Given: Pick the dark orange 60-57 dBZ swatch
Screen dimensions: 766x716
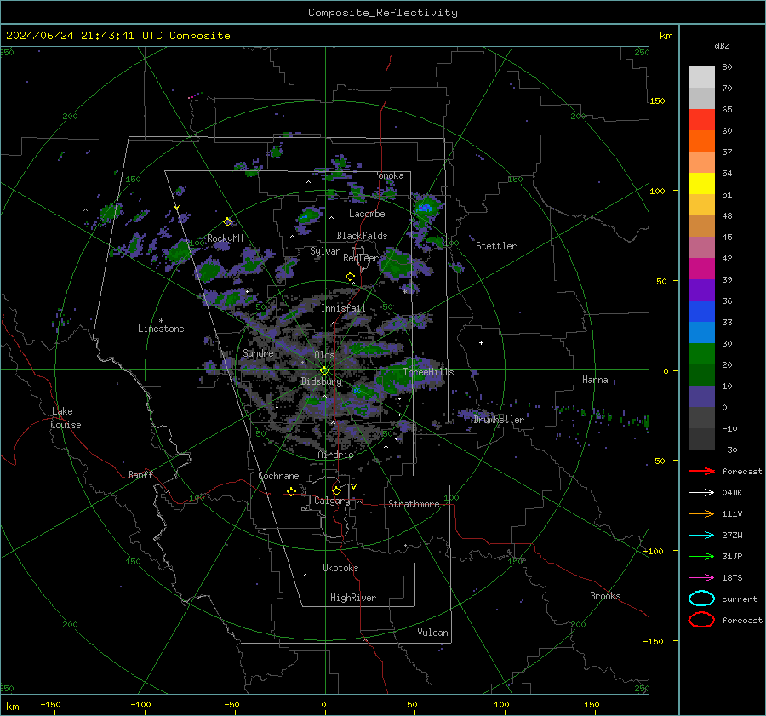Looking at the screenshot, I should 701,141.
